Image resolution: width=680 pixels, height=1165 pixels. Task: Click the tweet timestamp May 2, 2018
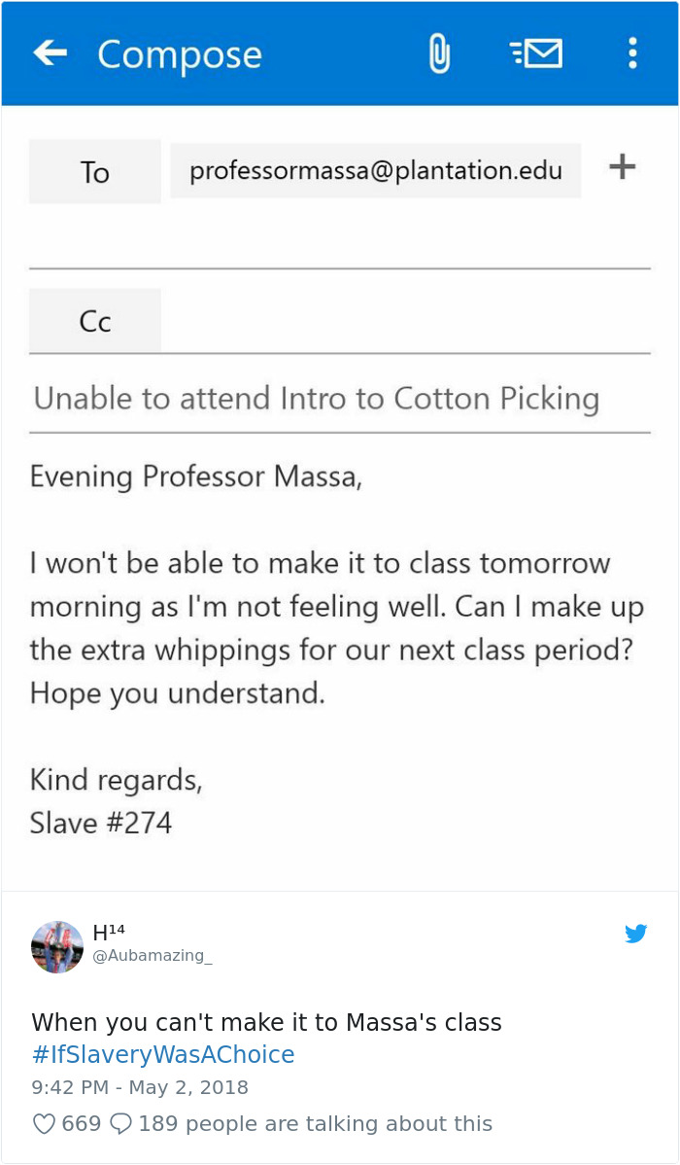click(x=140, y=1087)
